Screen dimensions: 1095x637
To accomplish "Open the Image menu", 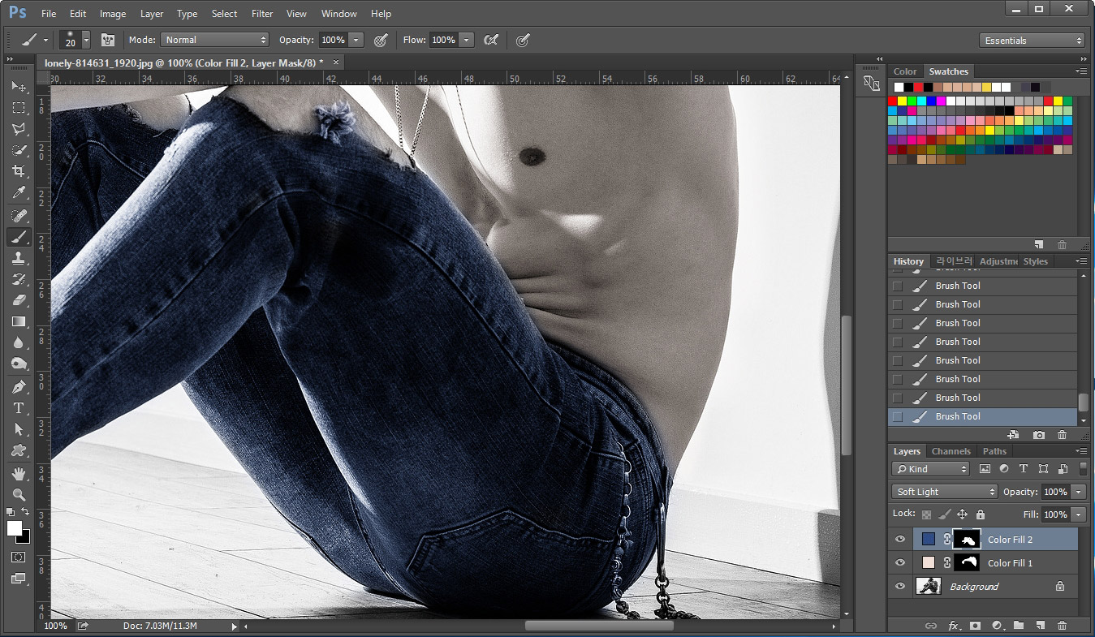I will click(x=113, y=14).
